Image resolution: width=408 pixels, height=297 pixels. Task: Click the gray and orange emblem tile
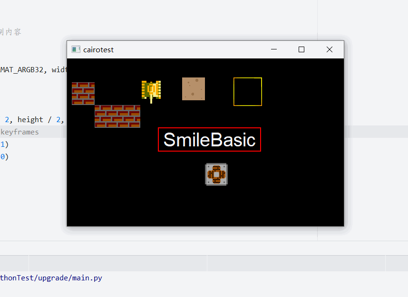coord(216,174)
